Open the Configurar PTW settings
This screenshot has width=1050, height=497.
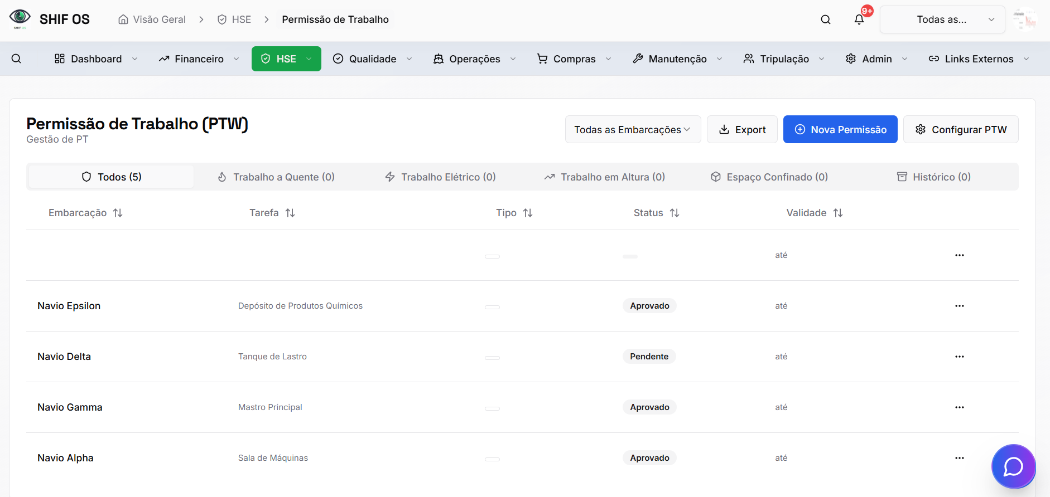[x=960, y=129]
